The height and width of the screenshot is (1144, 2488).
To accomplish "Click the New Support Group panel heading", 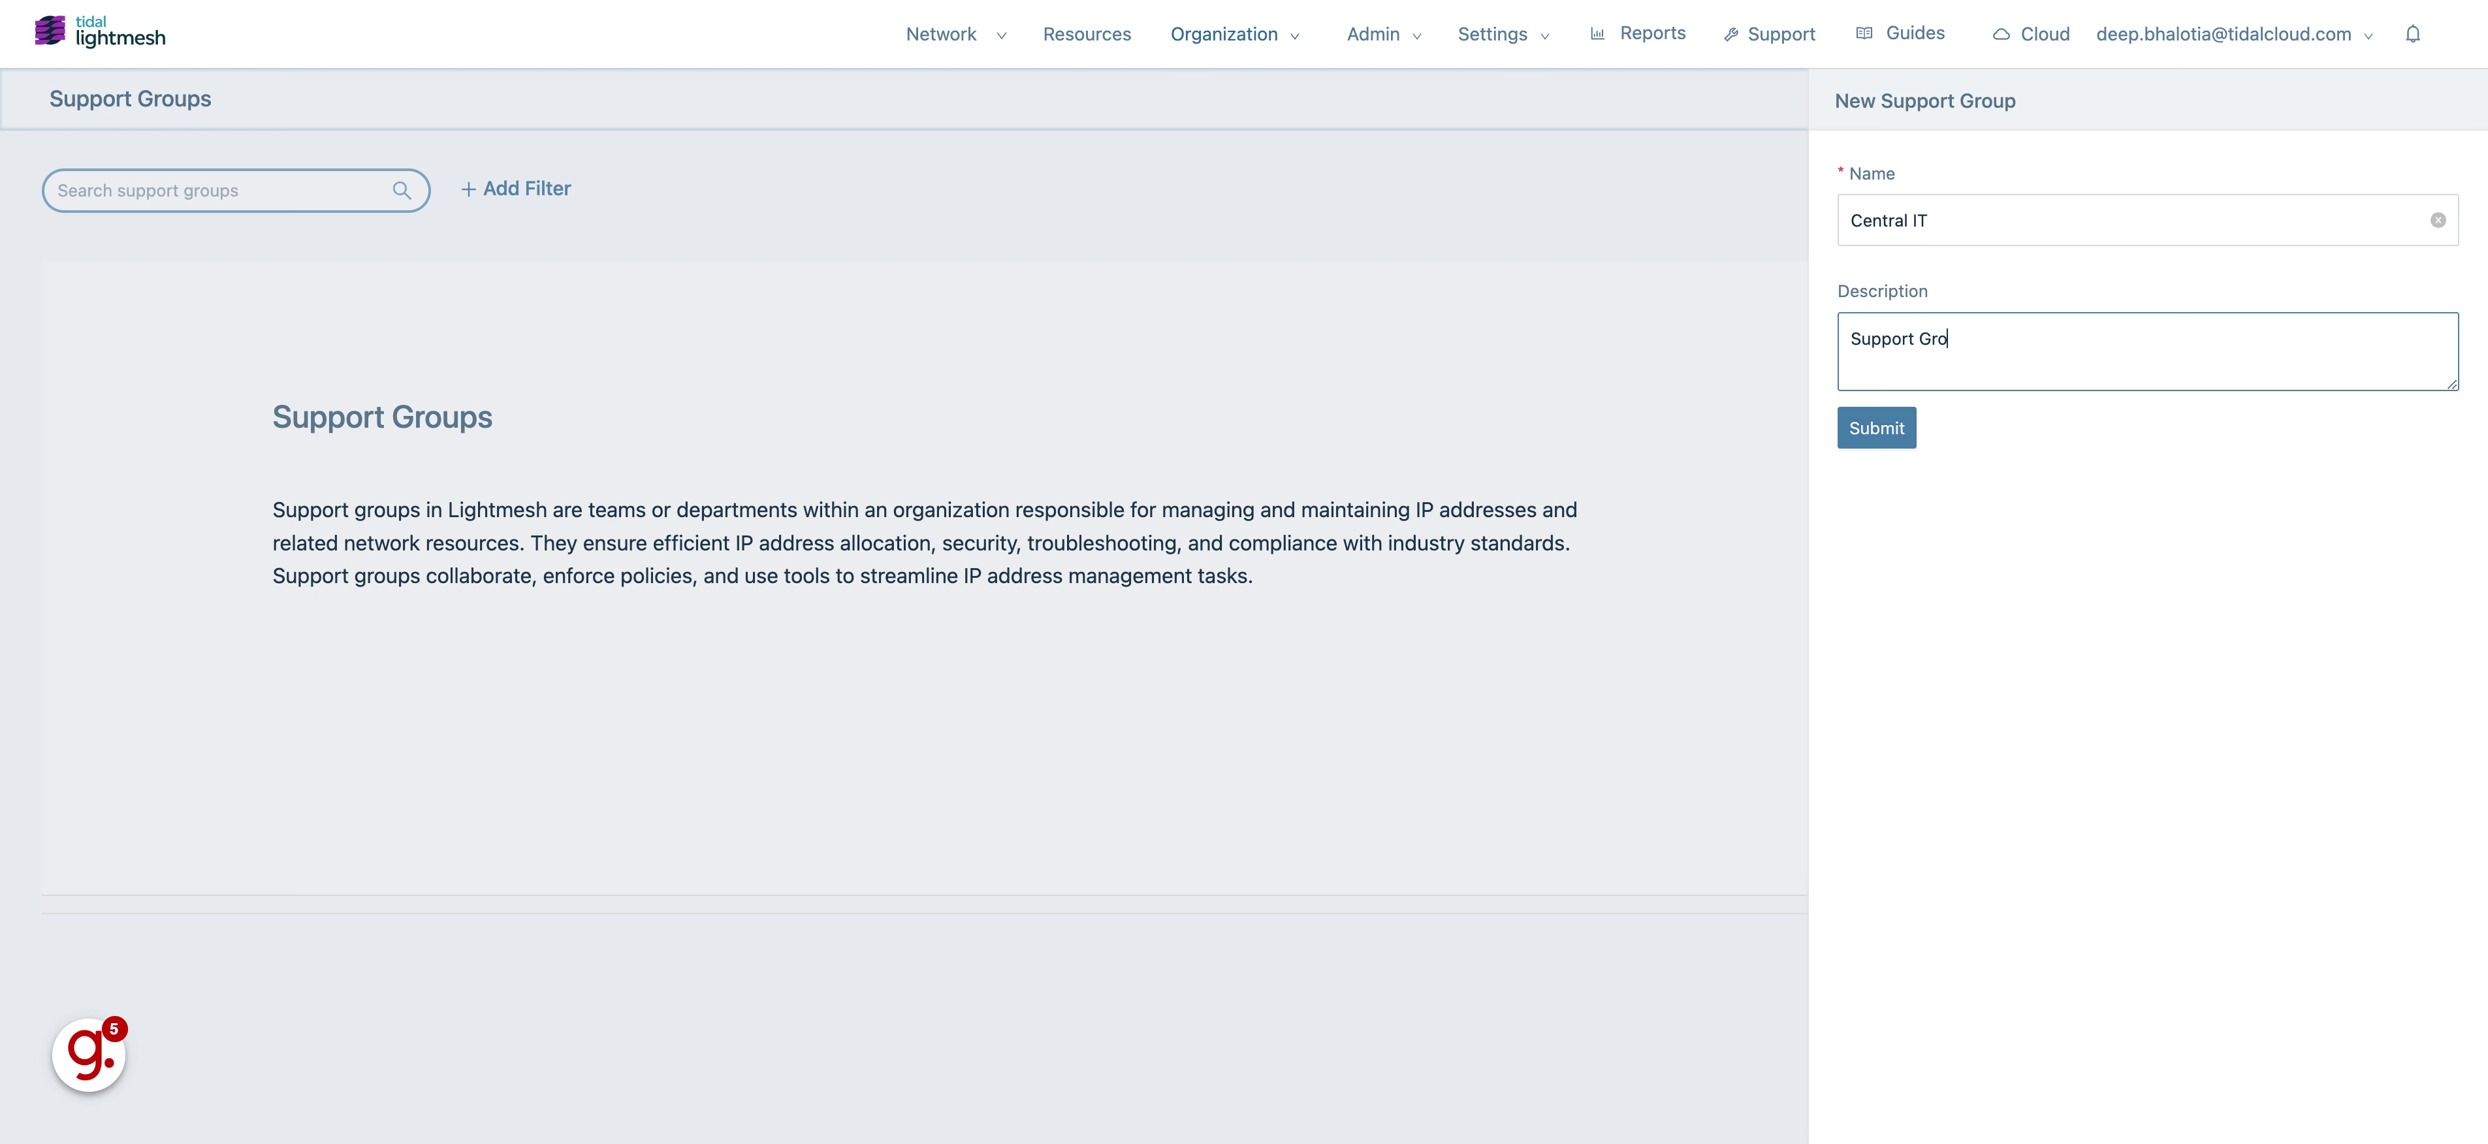I will (1925, 101).
